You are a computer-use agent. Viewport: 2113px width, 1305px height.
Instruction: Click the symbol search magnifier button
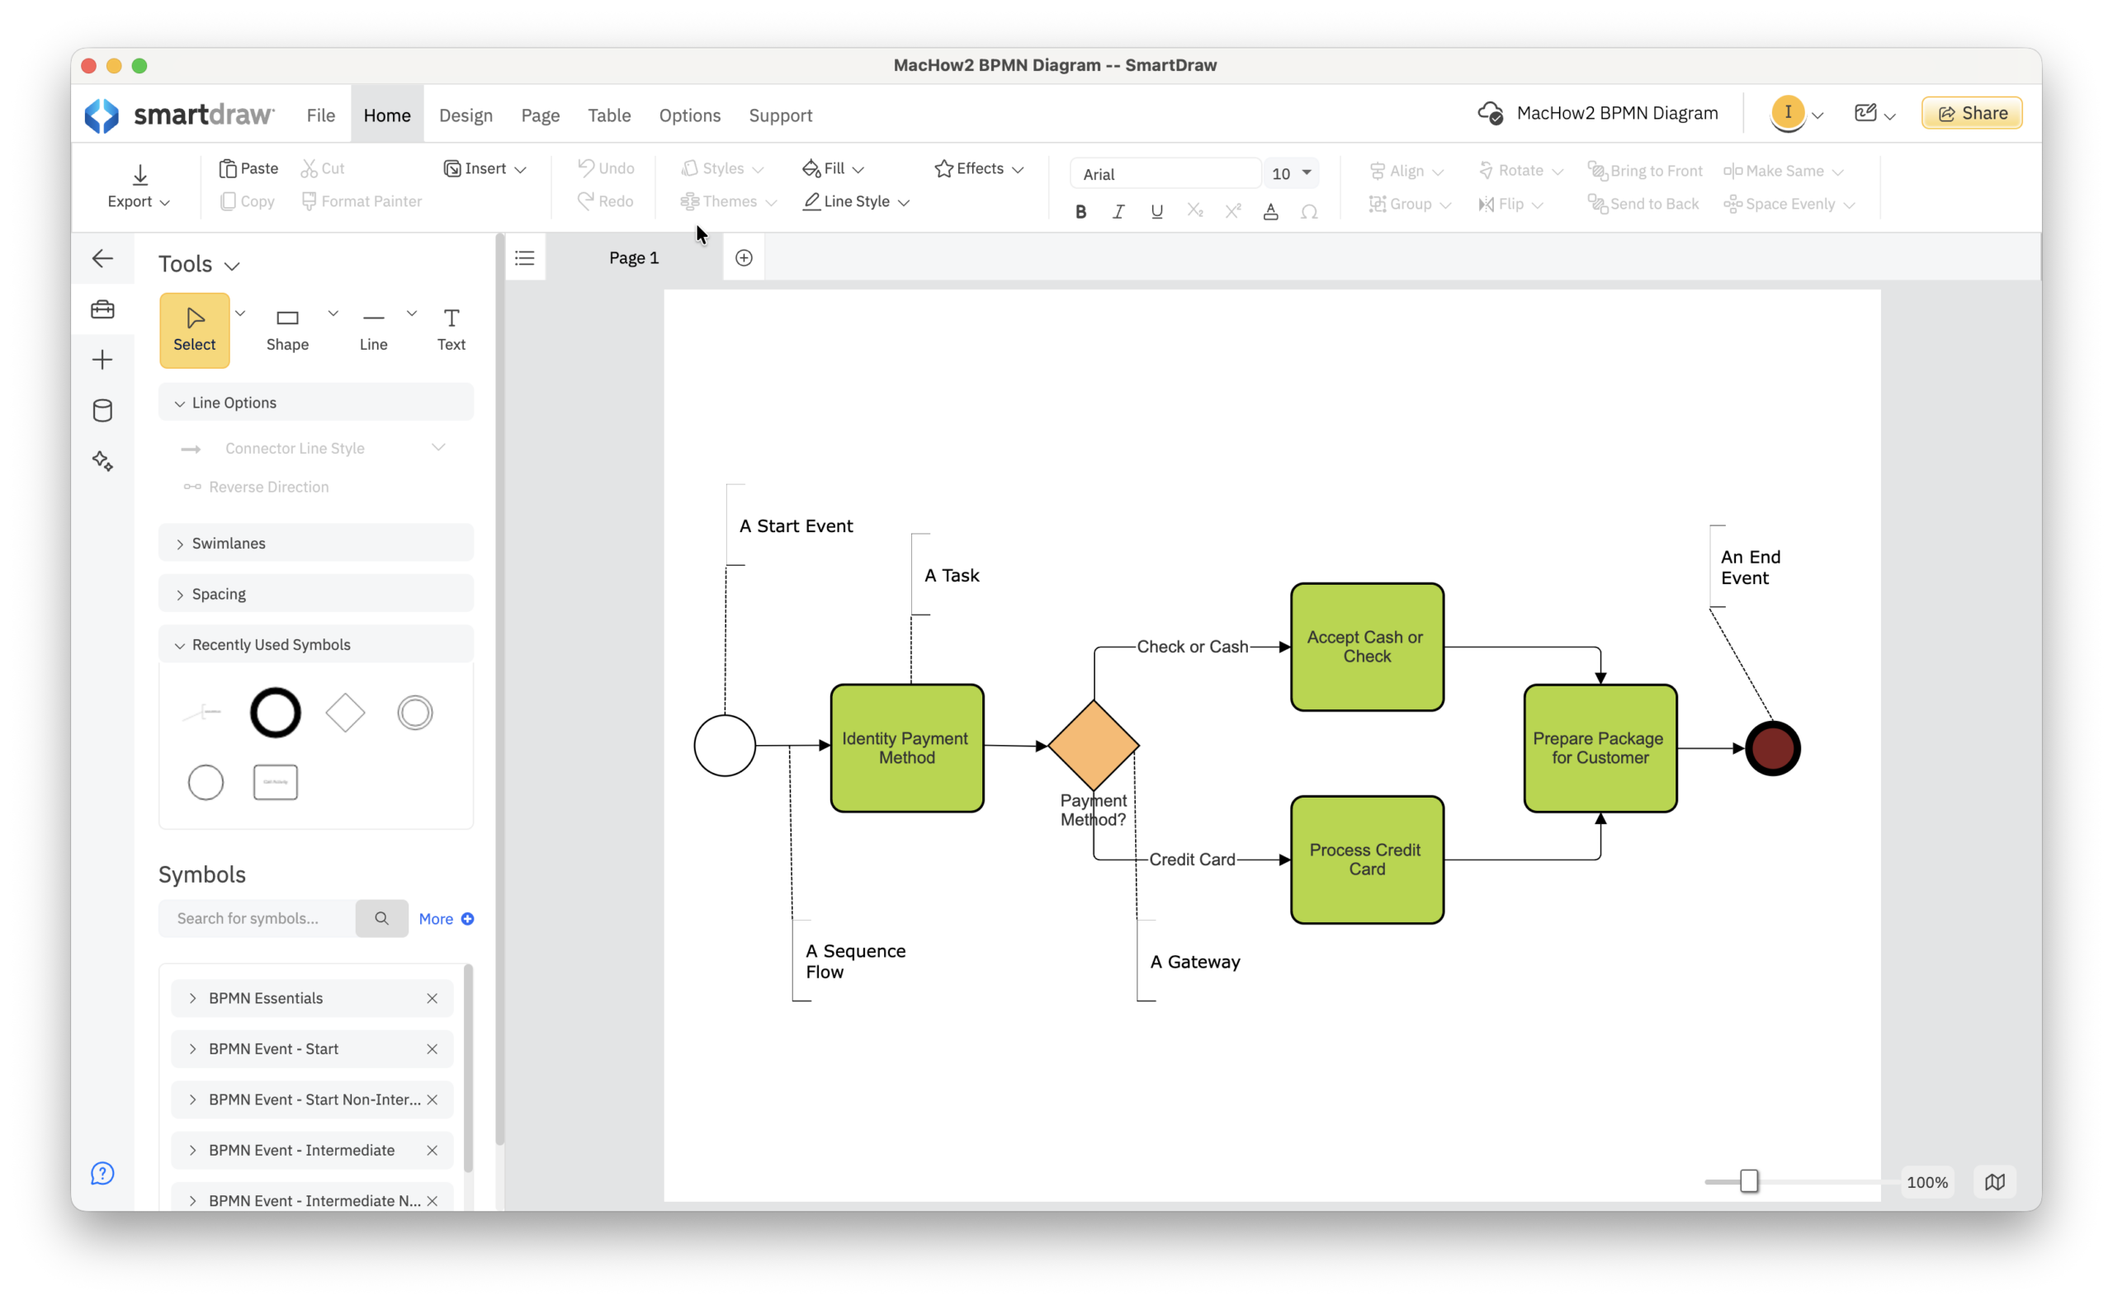381,918
